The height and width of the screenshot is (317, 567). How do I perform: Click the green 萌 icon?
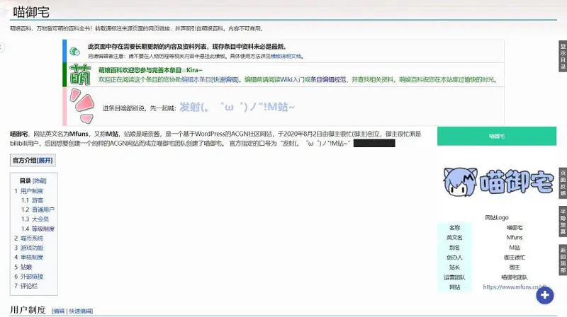(80, 74)
